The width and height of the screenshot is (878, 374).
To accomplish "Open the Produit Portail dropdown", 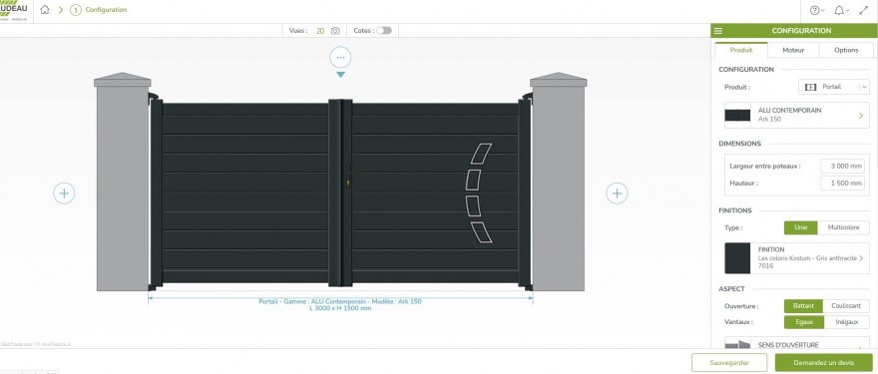I will point(834,87).
